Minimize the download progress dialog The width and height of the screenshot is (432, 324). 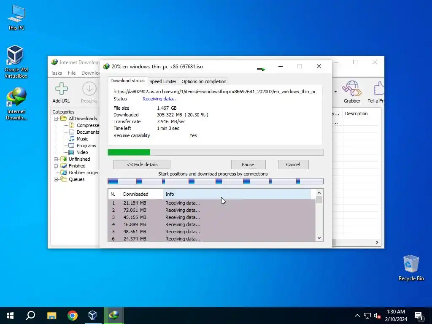click(x=281, y=66)
